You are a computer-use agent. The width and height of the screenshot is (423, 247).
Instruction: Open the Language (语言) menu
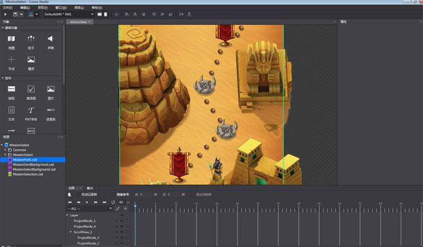(x=79, y=8)
